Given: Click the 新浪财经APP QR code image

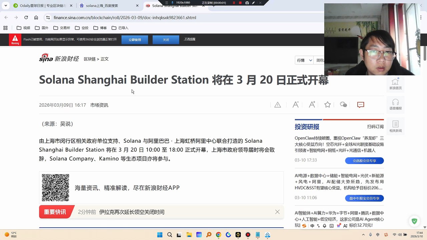Looking at the screenshot, I should tap(55, 188).
